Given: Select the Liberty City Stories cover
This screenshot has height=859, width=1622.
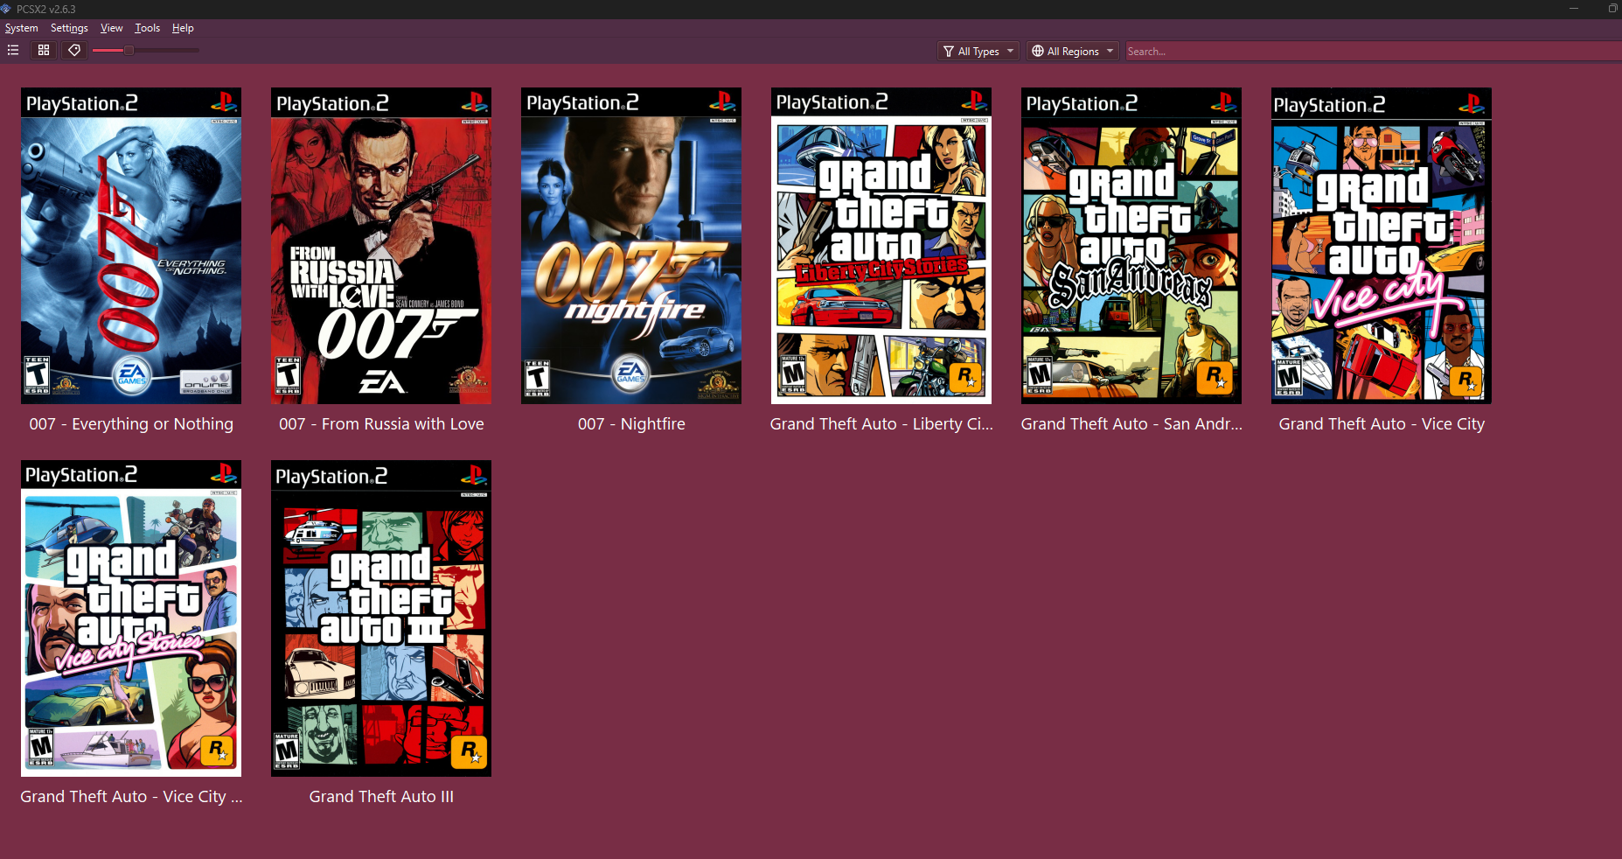Looking at the screenshot, I should tap(881, 246).
